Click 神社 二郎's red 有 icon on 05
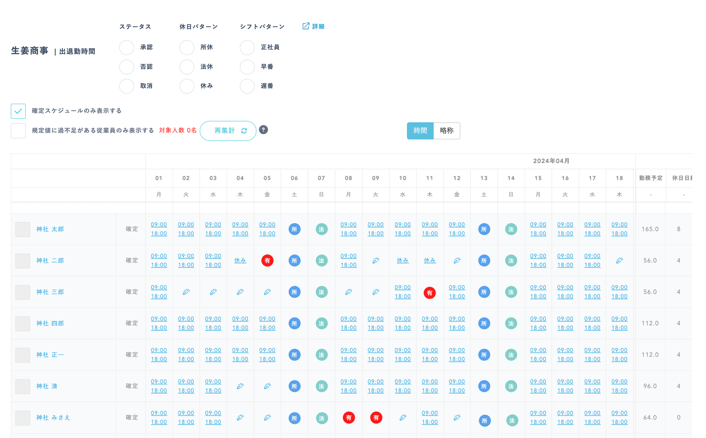Image resolution: width=706 pixels, height=438 pixels. (267, 260)
